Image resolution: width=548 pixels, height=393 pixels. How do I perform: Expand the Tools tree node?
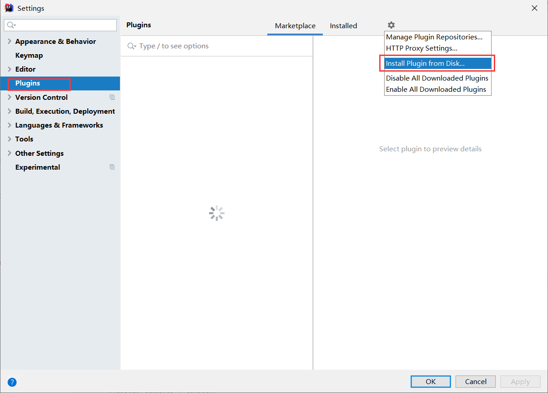click(10, 139)
